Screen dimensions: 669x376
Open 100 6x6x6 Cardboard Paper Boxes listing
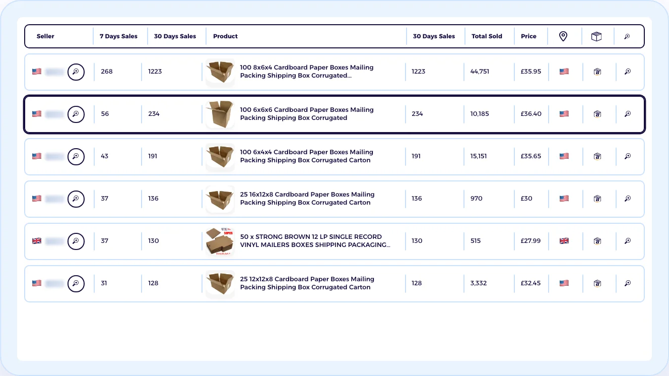click(x=307, y=114)
